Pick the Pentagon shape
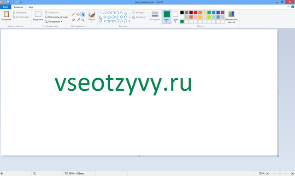Image resolution: width=295 pixels, height=176 pixels. tap(109, 17)
